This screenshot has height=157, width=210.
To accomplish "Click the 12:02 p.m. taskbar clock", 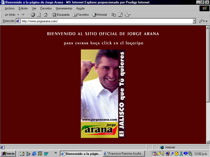I will [201, 154].
